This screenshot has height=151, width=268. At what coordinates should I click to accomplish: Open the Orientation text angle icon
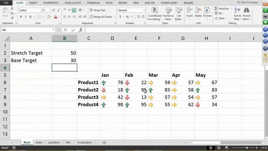click(80, 10)
